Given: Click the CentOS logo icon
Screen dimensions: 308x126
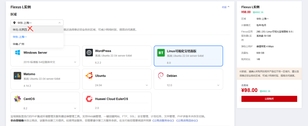Looking at the screenshot, I should [x=17, y=99].
